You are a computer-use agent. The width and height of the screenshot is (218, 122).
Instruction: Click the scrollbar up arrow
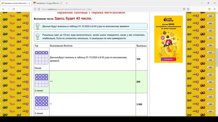(217, 13)
